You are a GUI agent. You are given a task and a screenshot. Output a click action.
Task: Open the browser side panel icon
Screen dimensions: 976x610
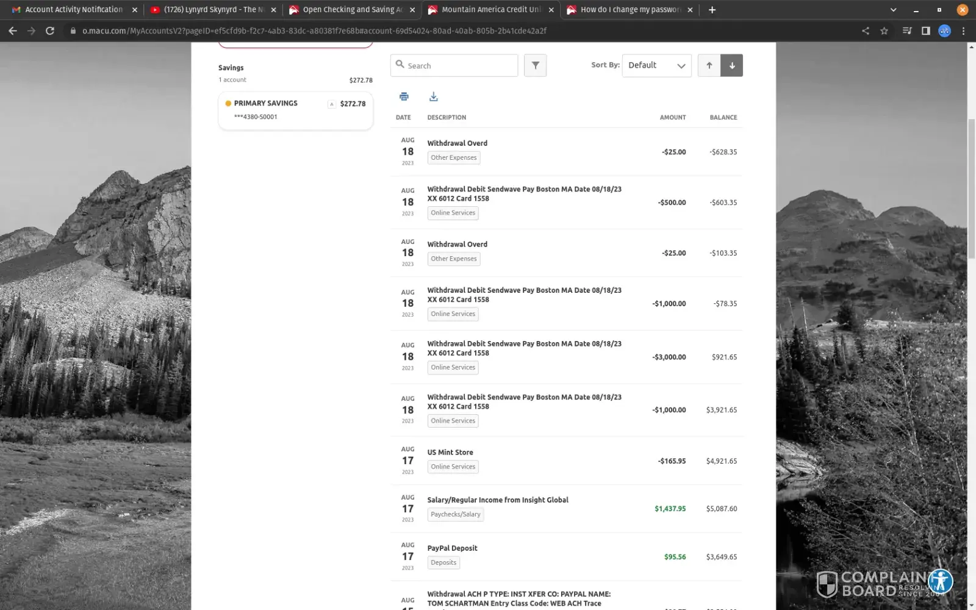click(x=925, y=30)
